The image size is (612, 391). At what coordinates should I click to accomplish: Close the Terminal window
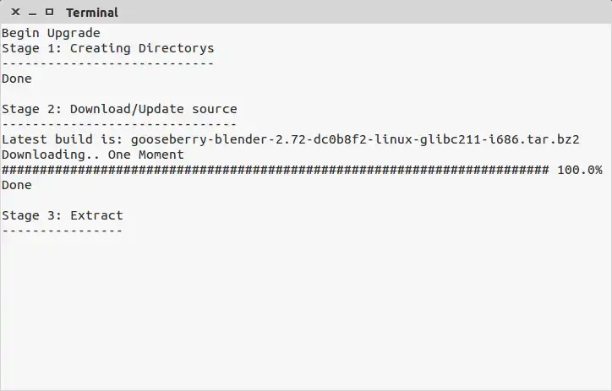(x=15, y=12)
